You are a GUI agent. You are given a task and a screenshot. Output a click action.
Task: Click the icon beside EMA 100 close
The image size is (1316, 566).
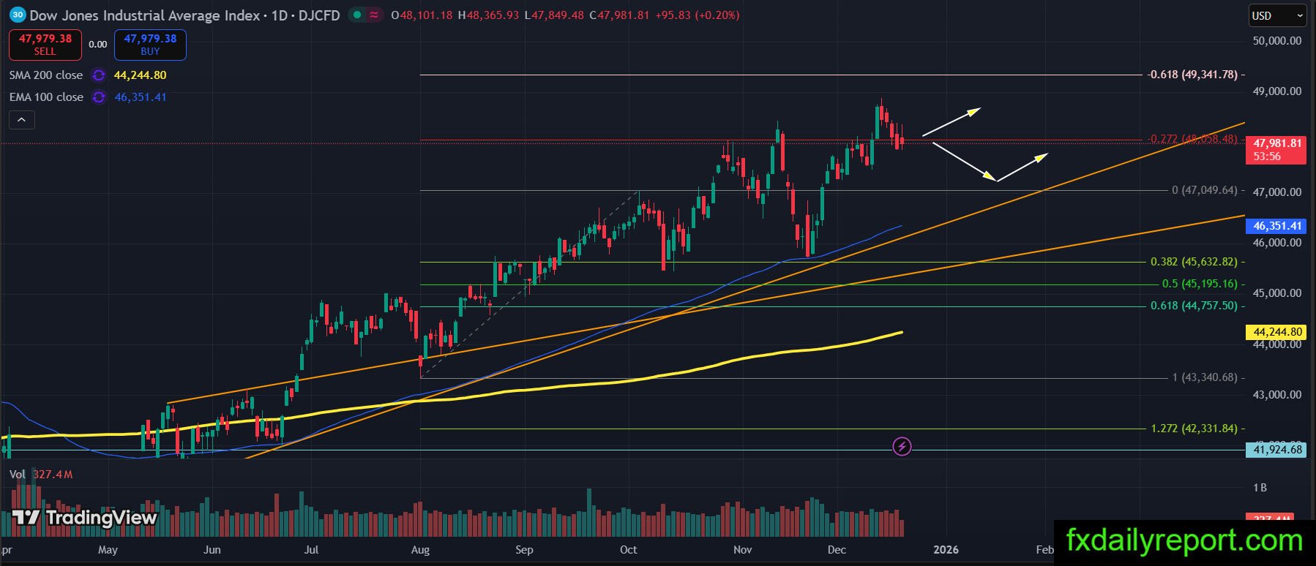point(99,97)
